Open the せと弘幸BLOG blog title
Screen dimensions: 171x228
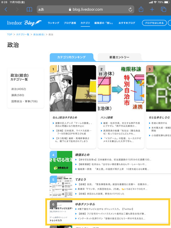point(159,117)
